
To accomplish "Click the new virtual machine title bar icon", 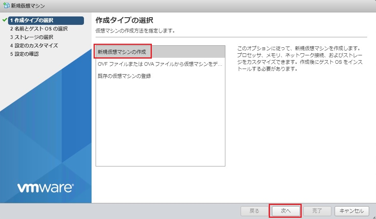I will tap(6, 6).
